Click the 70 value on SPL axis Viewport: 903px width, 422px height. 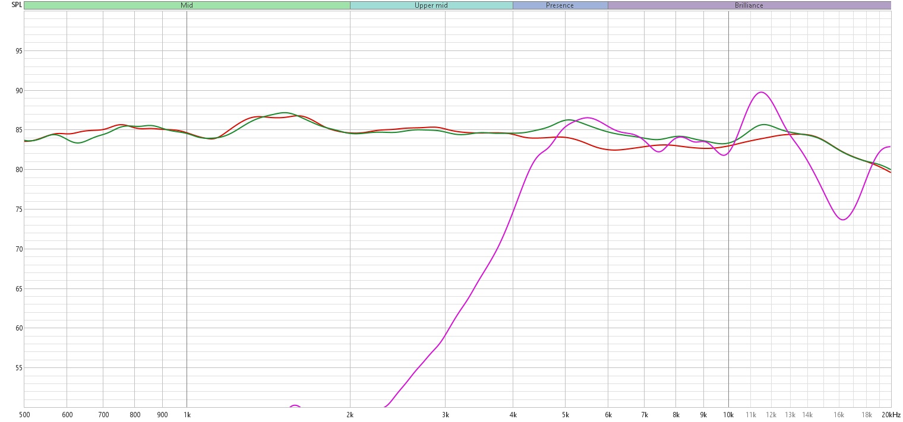(x=19, y=249)
